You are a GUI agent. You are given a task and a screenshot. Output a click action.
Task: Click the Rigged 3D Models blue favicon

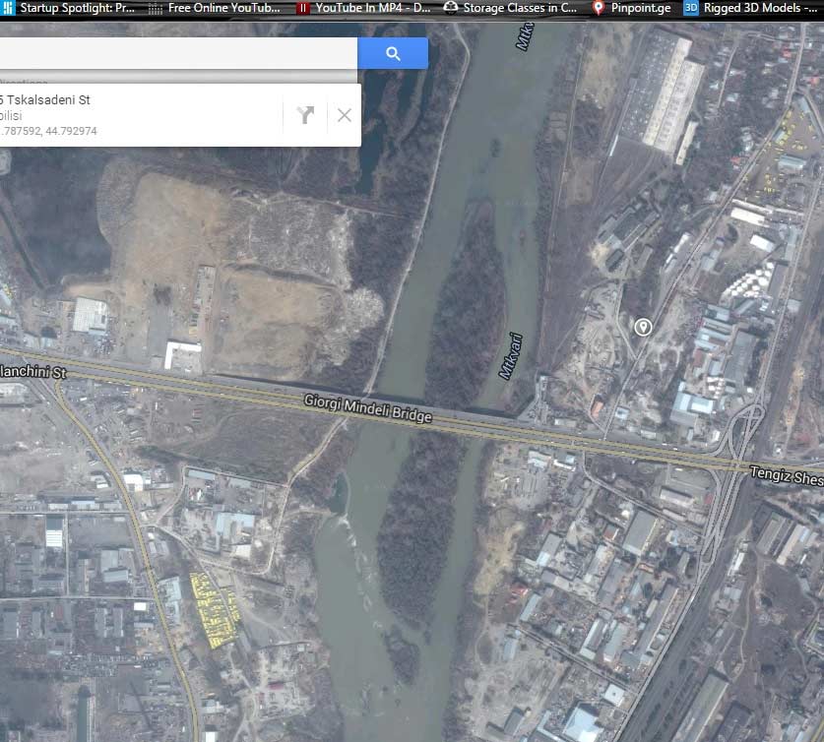(x=690, y=8)
